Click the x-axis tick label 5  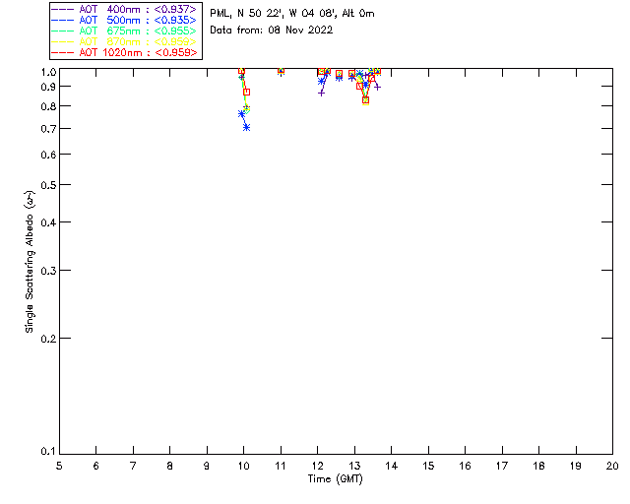coord(59,466)
